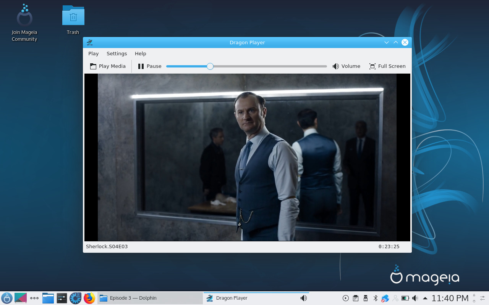Click the battery indicator in the tray

click(406, 298)
